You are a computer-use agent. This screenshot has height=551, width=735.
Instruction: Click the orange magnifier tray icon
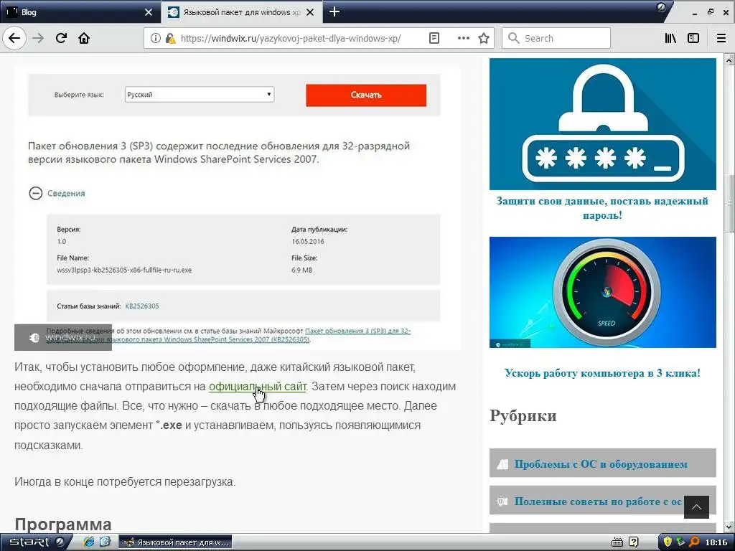coord(693,542)
